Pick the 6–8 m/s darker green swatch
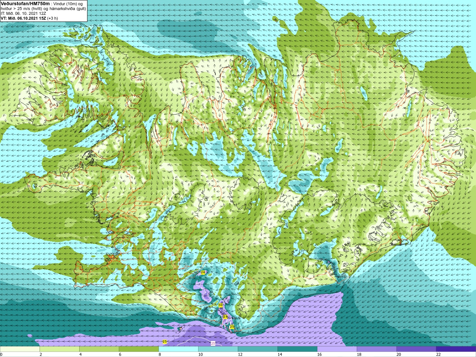 click(139, 349)
